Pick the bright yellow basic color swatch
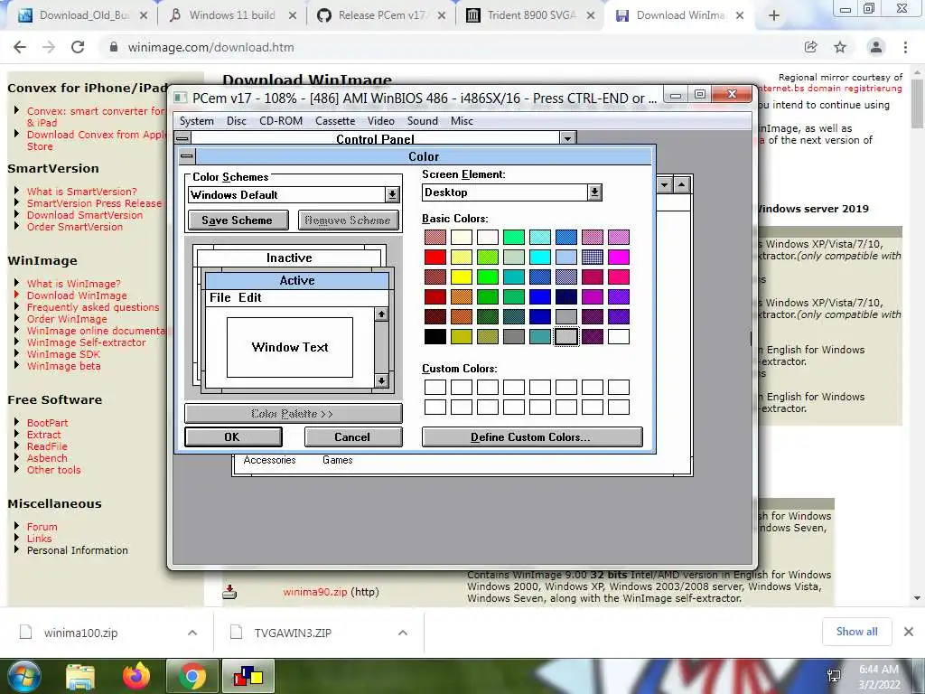 (462, 277)
